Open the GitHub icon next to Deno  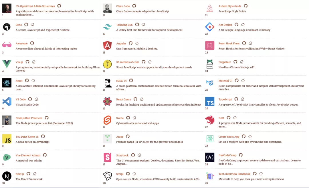coord(26,25)
